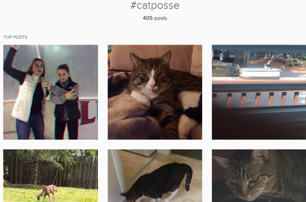Screen dimensions: 306x202
Task: Open the cat eating on kitchen floor photo
Action: [155, 176]
